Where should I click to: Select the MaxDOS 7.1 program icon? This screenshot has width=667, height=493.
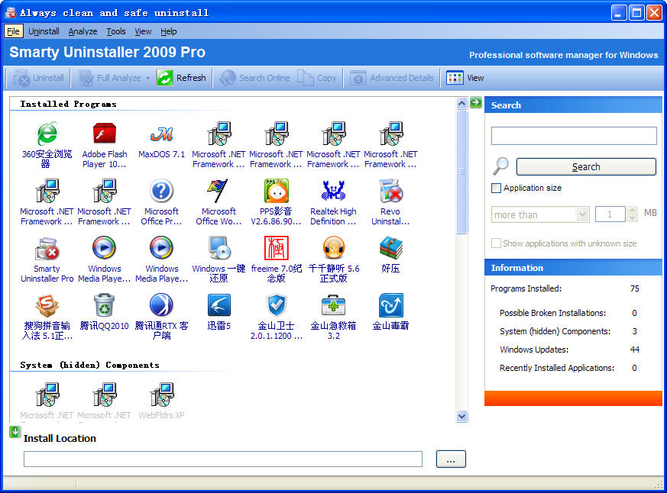click(161, 135)
